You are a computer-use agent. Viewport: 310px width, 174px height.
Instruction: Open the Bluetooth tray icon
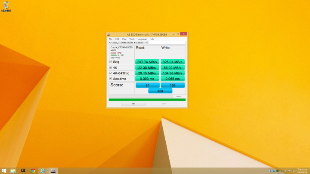coord(274,171)
